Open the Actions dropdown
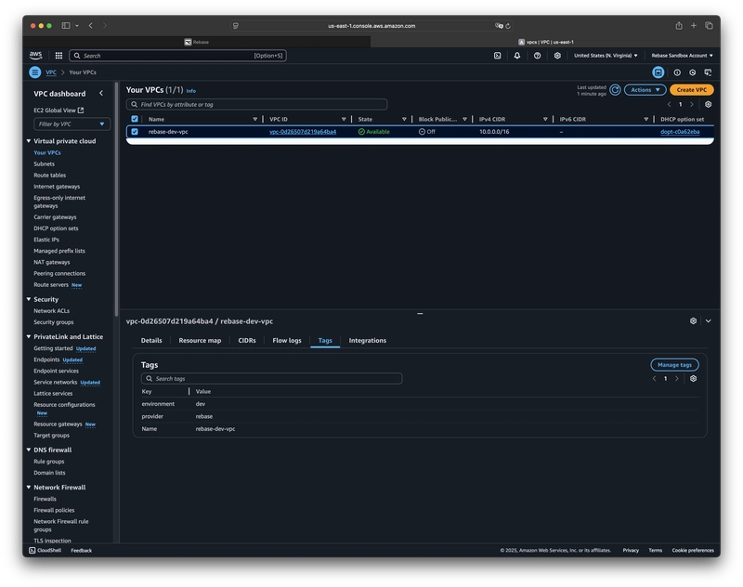Viewport: 743px width, 587px height. (645, 90)
